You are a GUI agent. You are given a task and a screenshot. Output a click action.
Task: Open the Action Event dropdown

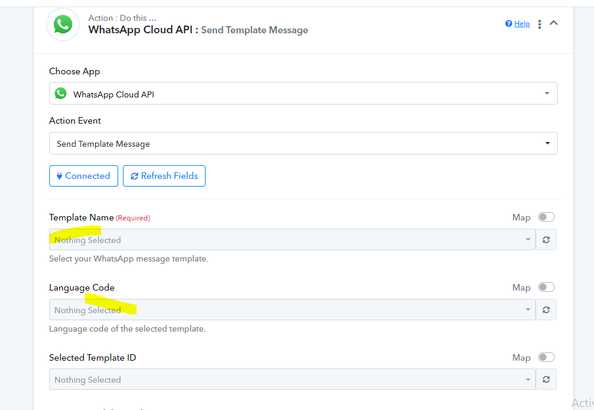(x=303, y=143)
